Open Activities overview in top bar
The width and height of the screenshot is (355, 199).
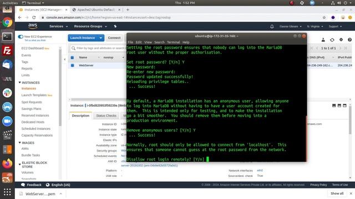point(10,3)
